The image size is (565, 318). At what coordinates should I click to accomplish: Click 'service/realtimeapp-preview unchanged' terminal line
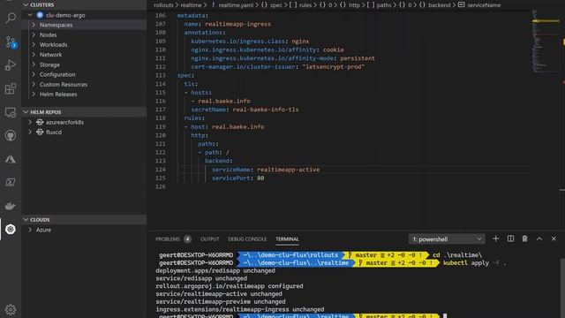click(x=221, y=301)
